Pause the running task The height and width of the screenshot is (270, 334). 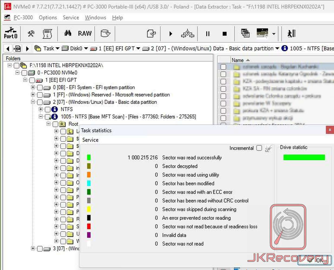[208, 34]
